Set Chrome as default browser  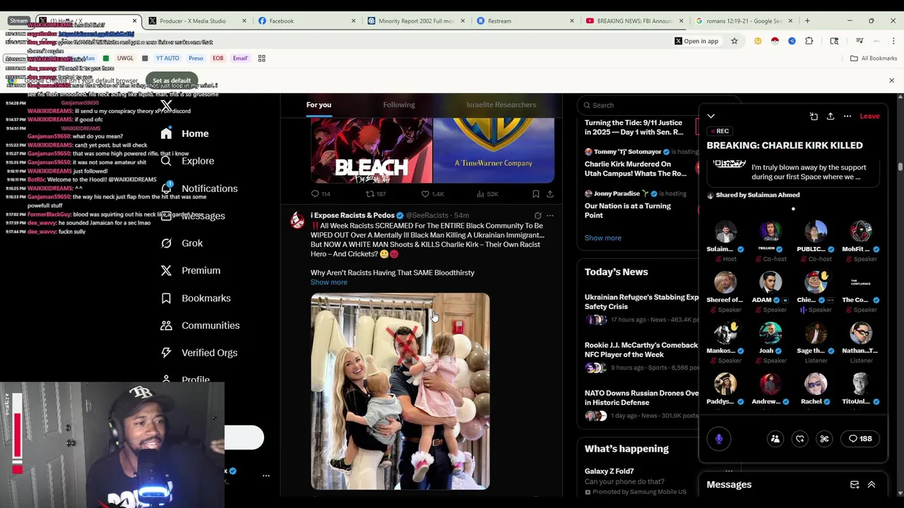click(172, 80)
